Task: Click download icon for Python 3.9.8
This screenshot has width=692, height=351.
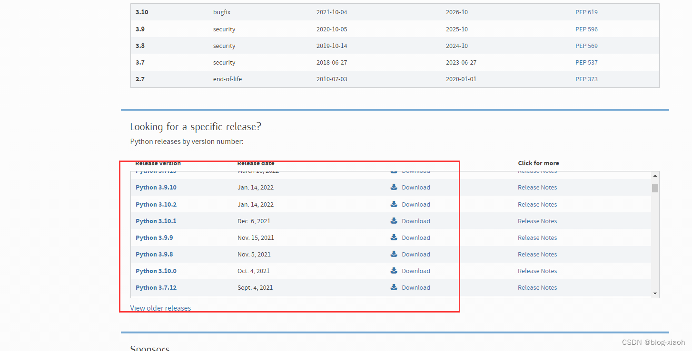Action: coord(394,254)
